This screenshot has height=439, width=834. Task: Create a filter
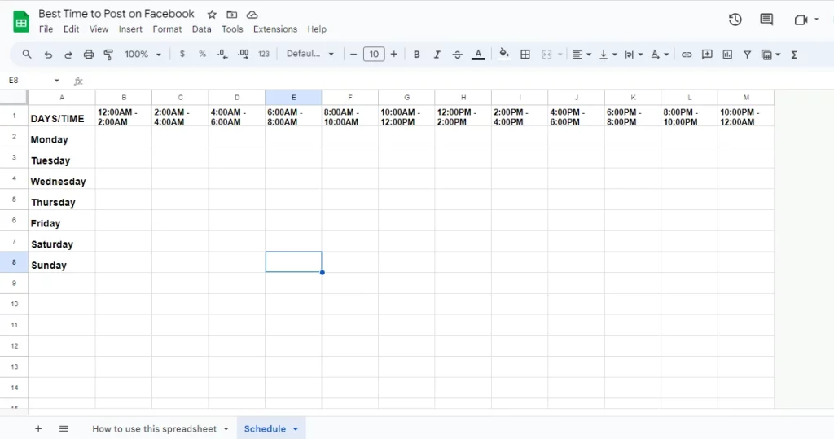pyautogui.click(x=748, y=55)
